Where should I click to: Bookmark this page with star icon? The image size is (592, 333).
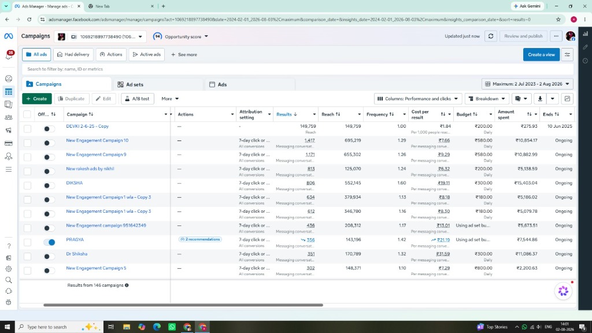click(558, 20)
